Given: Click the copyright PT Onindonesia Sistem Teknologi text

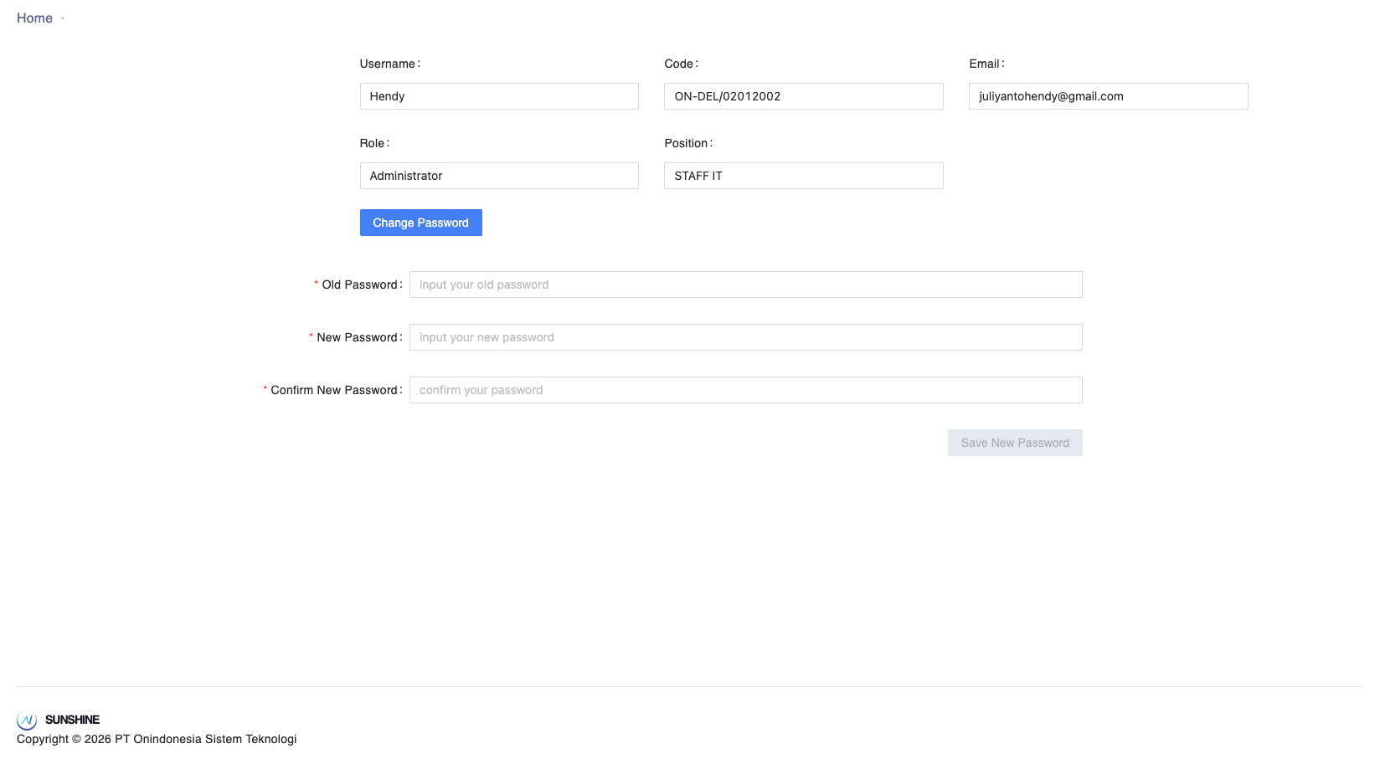Looking at the screenshot, I should 157,739.
